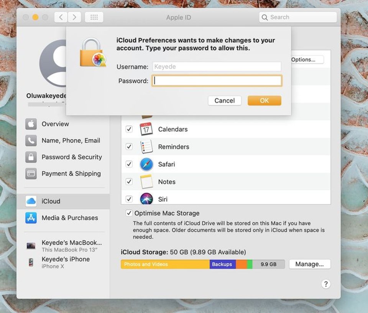The height and width of the screenshot is (313, 368).
Task: Click the MacBook device icon
Action: [31, 246]
